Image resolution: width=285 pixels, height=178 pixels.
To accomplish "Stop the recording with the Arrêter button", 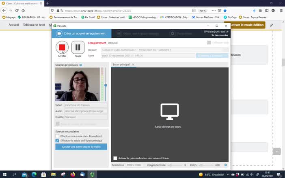I will [62, 48].
